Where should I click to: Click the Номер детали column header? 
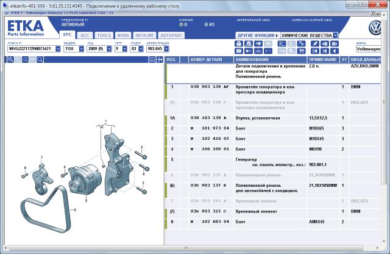pos(211,60)
